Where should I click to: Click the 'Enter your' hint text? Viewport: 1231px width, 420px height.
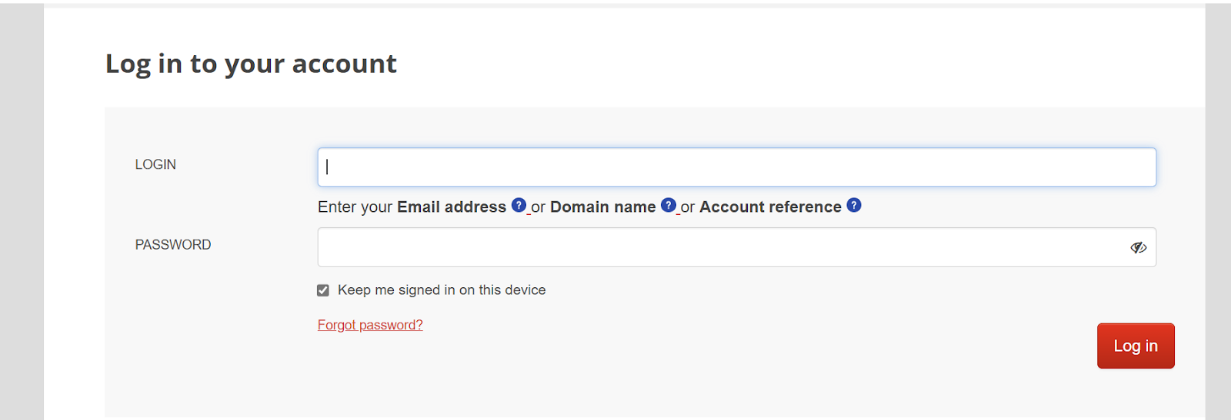click(x=355, y=207)
